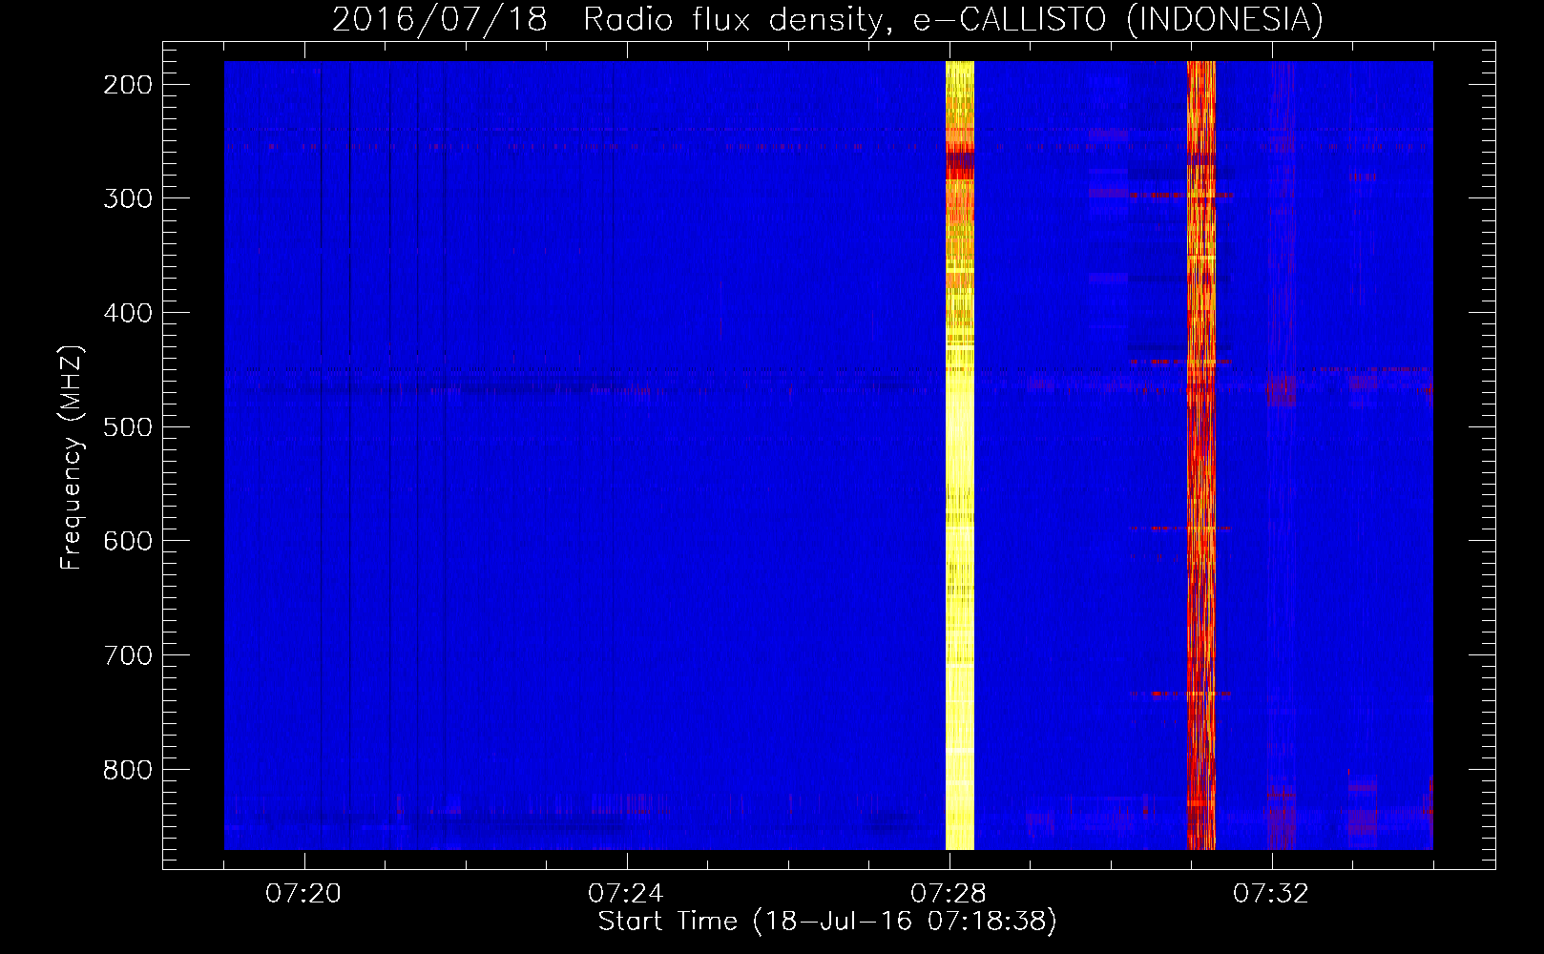Click the 600 frequency tick label
The height and width of the screenshot is (954, 1544).
tap(128, 541)
